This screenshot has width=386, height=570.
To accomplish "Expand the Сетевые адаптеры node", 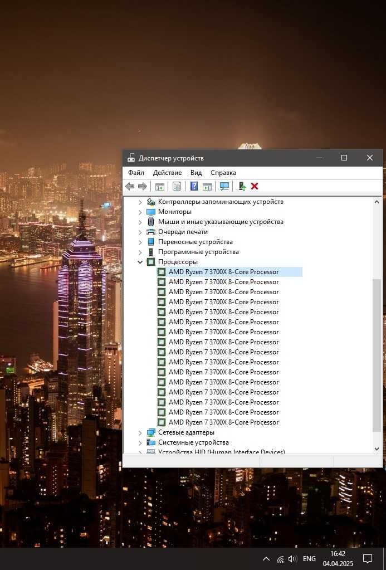I will (140, 432).
